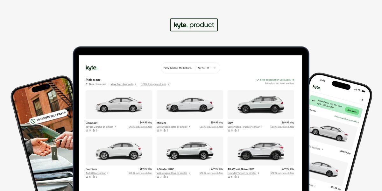Viewport: 382px width, 191px height.
Task: Select the 7-Seater SUV image card
Action: pos(190,151)
